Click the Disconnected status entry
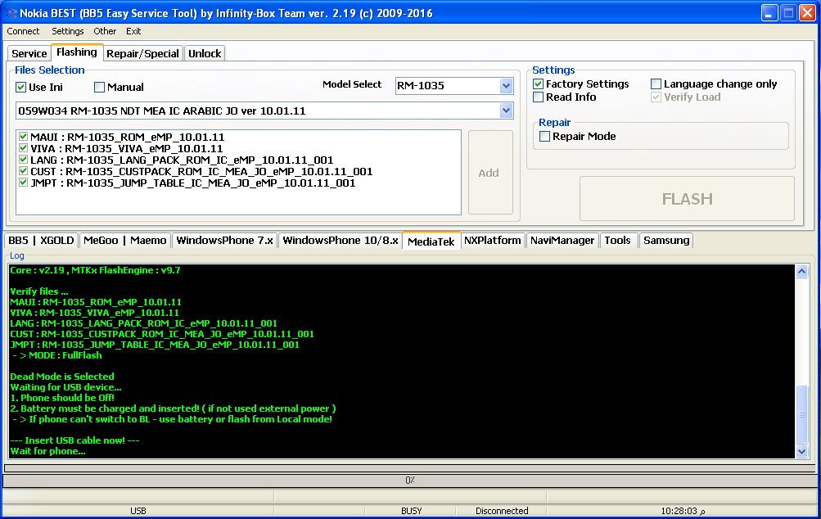Viewport: 821px width, 519px height. tap(502, 511)
